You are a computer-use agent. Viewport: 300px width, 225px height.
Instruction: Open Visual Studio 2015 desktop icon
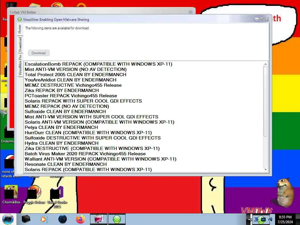(57, 197)
